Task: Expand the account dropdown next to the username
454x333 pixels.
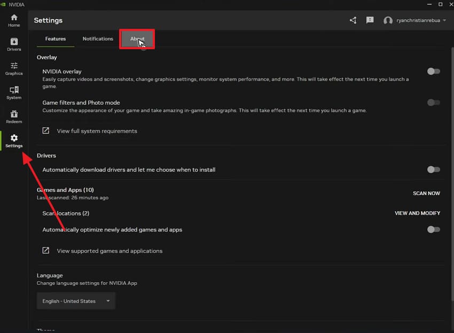Action: point(444,20)
